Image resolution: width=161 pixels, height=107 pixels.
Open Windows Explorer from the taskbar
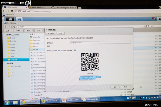point(15,102)
